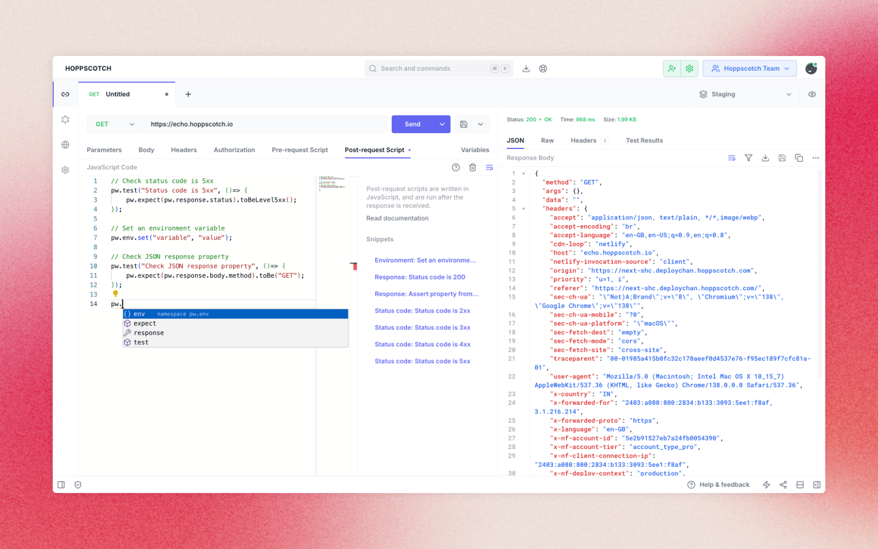The width and height of the screenshot is (878, 549).
Task: Expand the save options chevron
Action: (x=481, y=124)
